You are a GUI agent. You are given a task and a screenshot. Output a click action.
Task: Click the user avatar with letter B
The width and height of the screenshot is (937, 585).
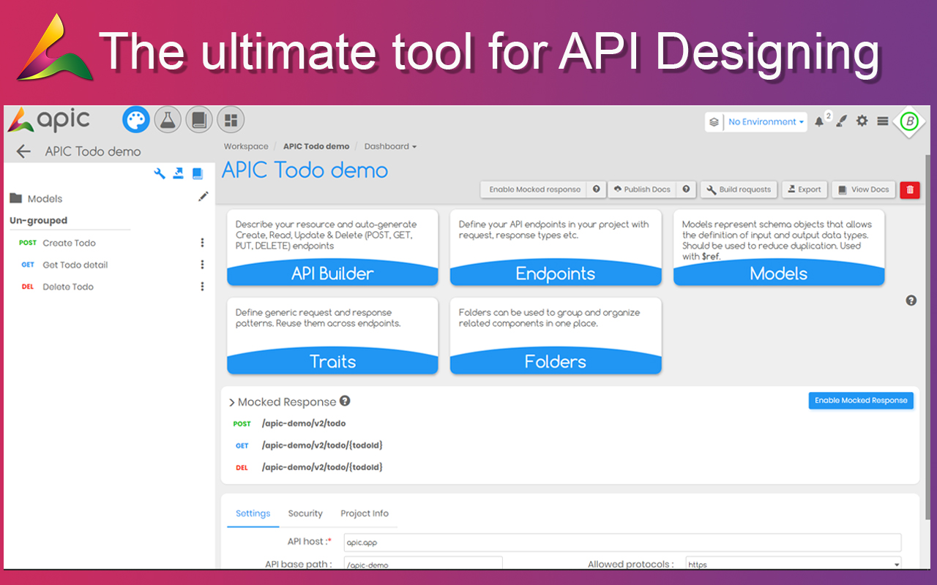[x=909, y=121]
